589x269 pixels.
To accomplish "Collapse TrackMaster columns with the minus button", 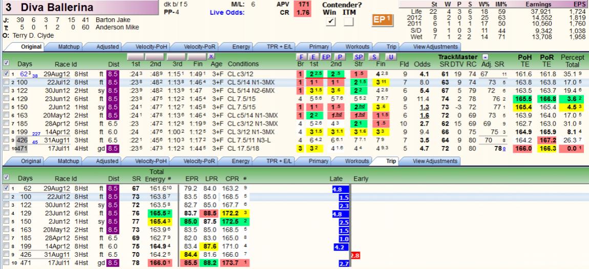I will (486, 57).
